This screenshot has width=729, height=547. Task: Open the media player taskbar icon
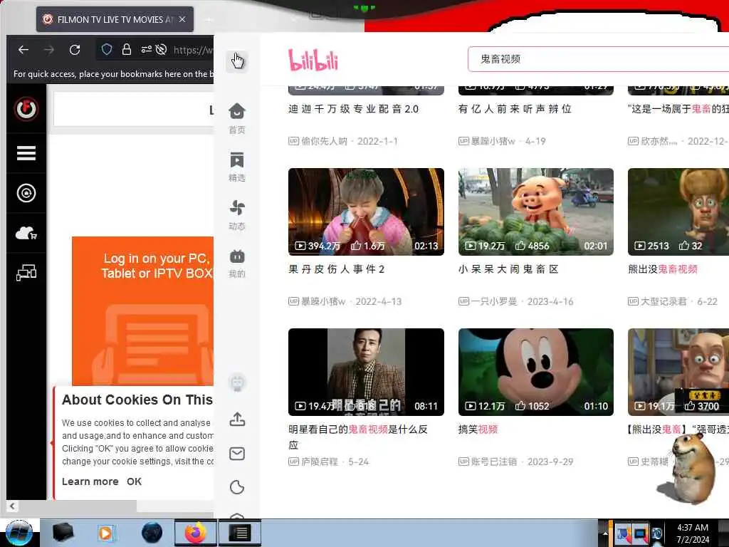point(105,533)
